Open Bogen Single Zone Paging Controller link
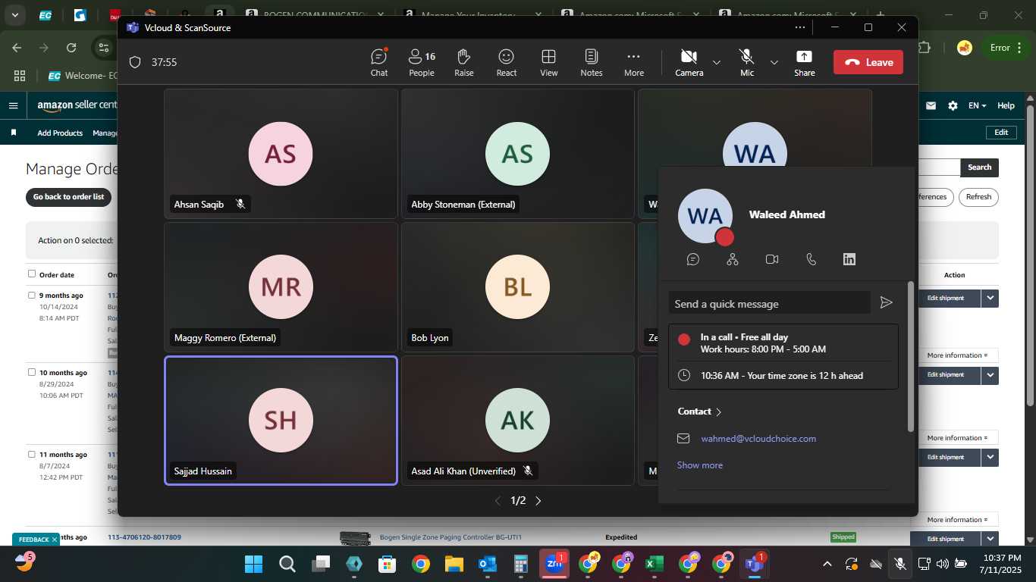The width and height of the screenshot is (1036, 582). (451, 537)
